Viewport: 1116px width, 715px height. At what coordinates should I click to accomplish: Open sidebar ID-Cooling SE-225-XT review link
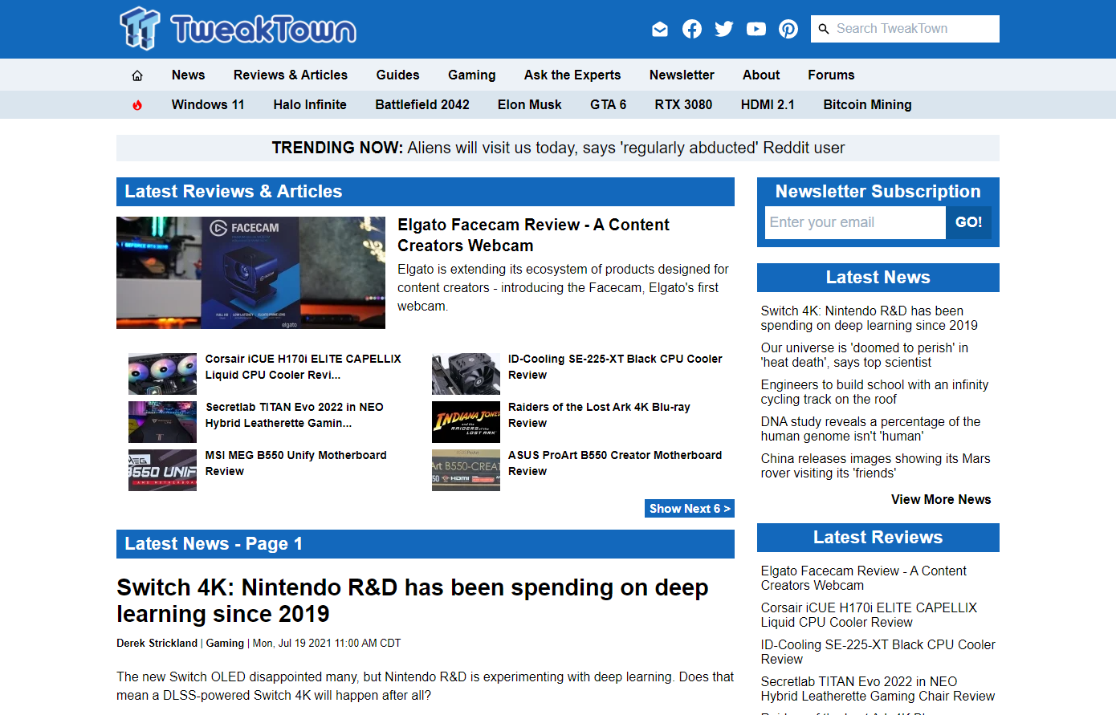tap(878, 652)
